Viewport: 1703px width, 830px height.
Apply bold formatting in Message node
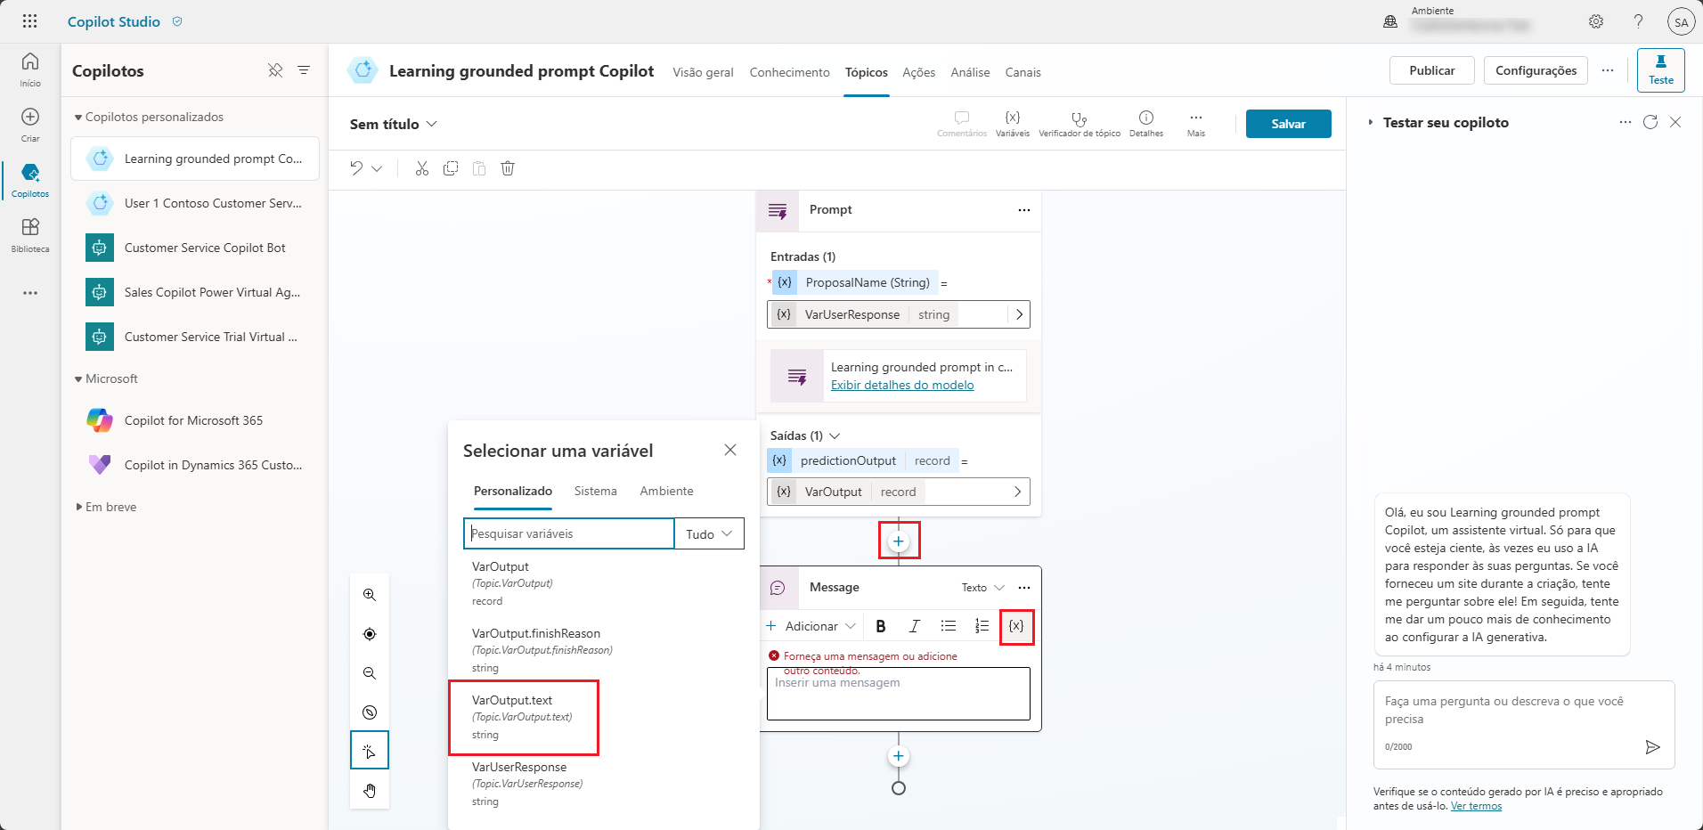coord(881,626)
